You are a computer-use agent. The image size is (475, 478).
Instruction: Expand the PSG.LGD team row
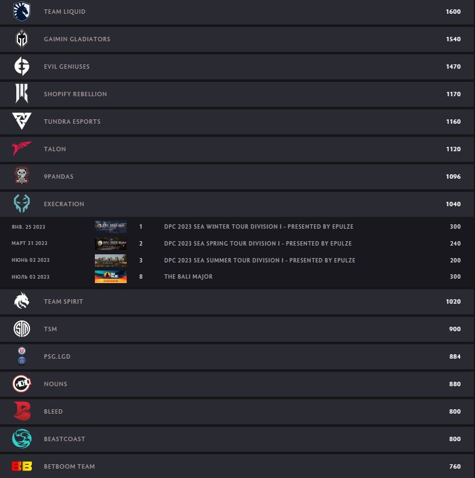click(x=237, y=357)
